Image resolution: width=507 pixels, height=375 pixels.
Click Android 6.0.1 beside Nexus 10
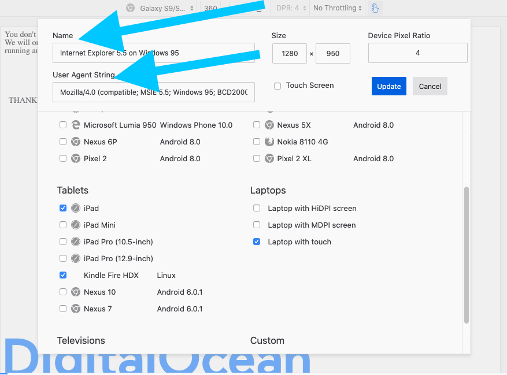pos(180,292)
